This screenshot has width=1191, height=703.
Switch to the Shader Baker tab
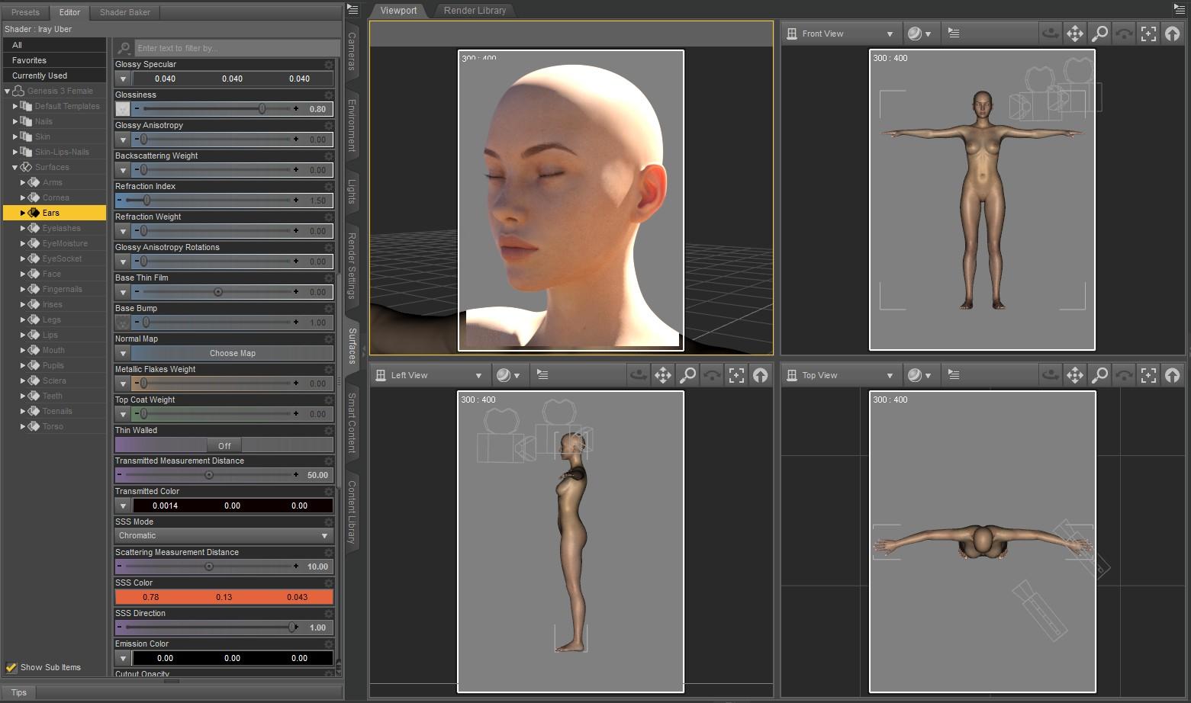tap(125, 12)
